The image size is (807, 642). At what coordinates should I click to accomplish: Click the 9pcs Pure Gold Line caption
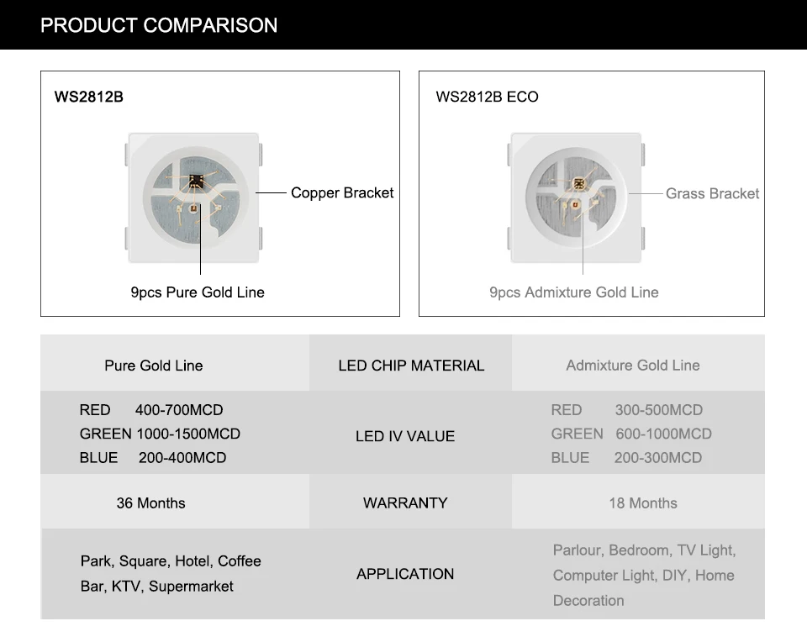tap(198, 292)
